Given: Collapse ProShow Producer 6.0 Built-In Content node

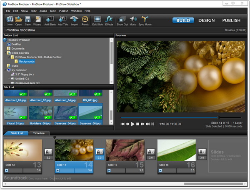Looking at the screenshot, I should (9, 57).
